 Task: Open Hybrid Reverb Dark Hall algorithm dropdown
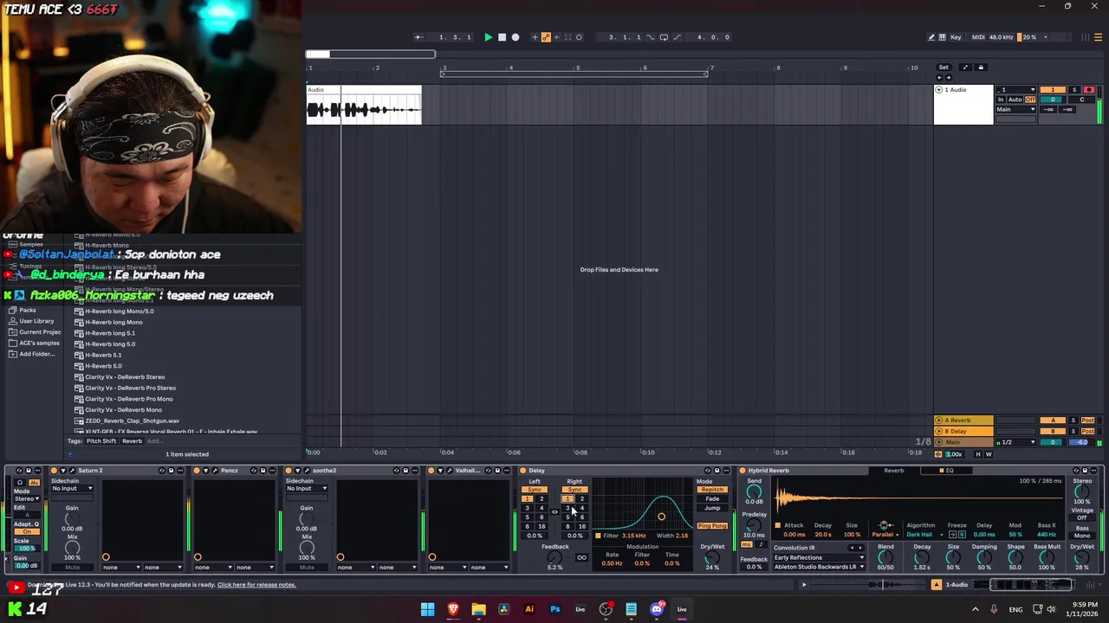(x=924, y=535)
